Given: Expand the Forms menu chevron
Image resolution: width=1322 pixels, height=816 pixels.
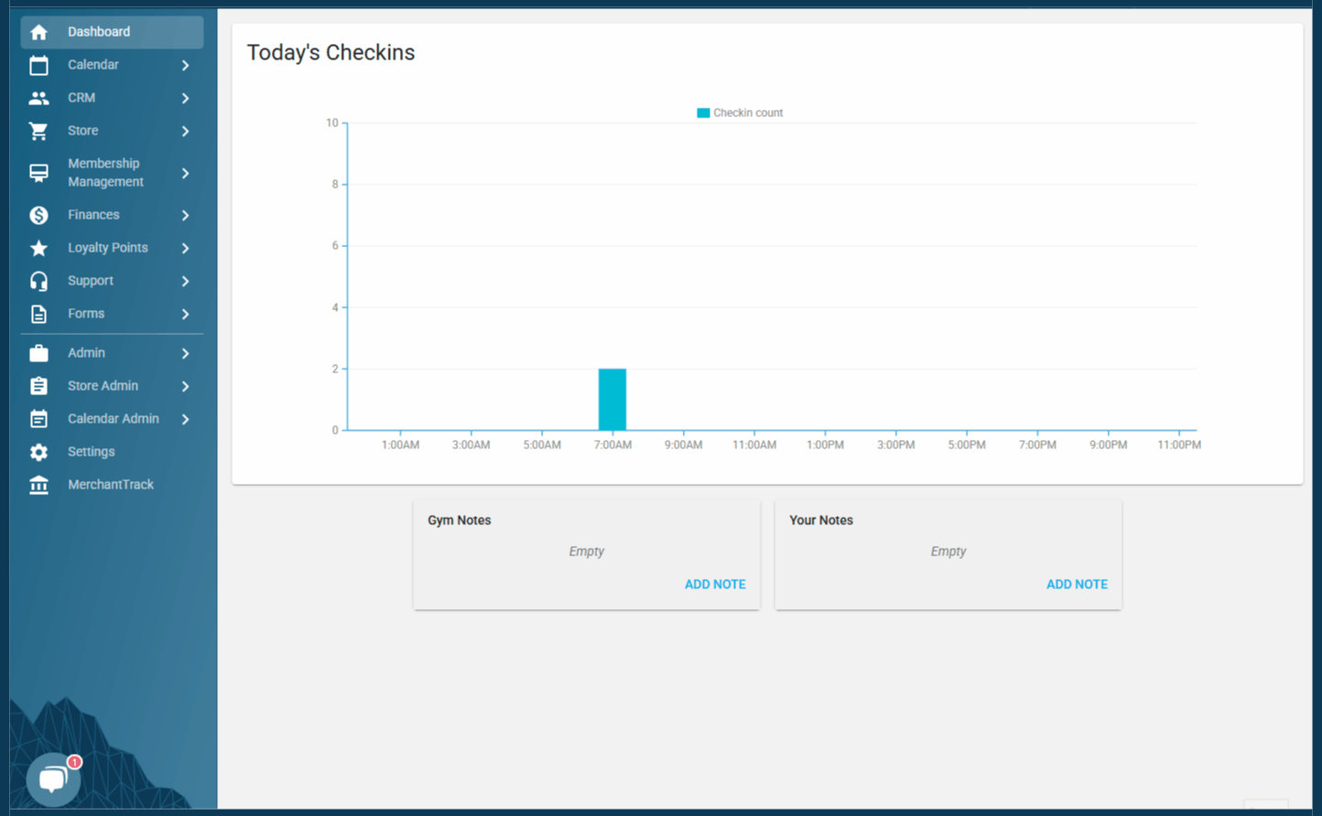Looking at the screenshot, I should tap(185, 314).
